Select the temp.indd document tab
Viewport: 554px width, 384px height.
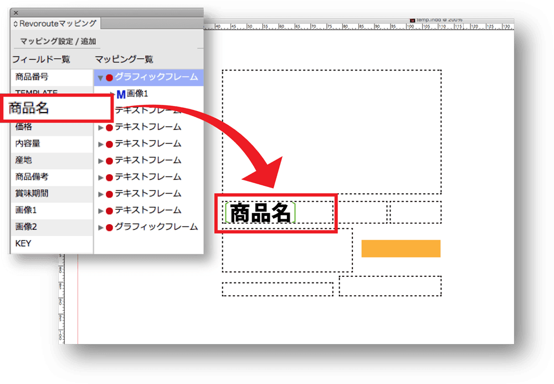pos(437,20)
